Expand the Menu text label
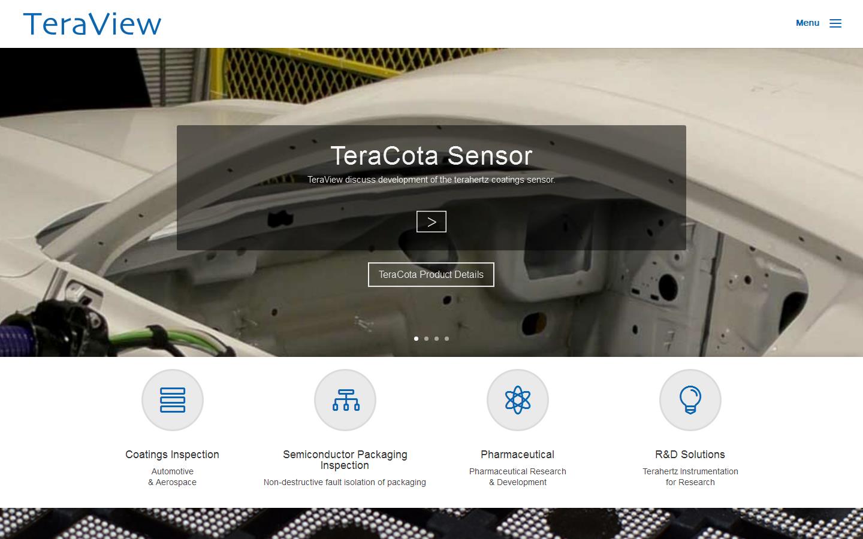The image size is (863, 539). 807,23
